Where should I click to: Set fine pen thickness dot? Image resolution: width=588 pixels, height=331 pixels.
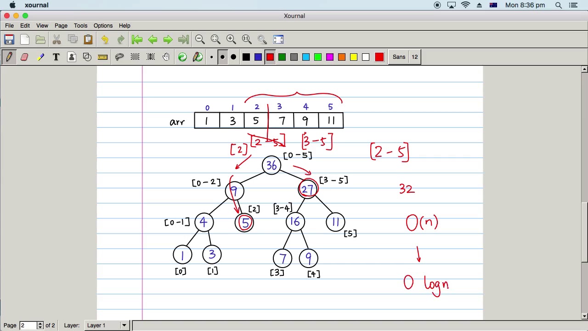211,57
